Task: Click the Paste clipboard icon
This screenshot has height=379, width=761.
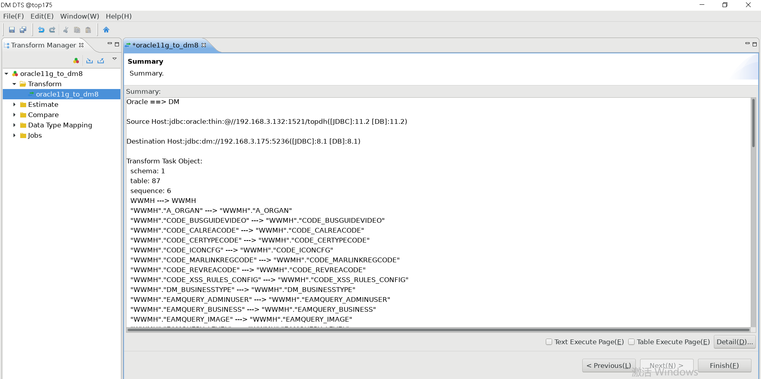Action: 88,30
